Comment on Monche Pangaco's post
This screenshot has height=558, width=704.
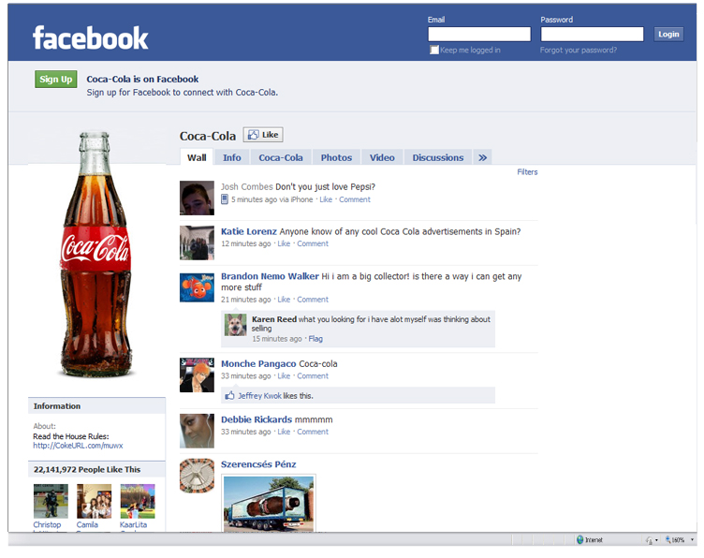pyautogui.click(x=313, y=375)
